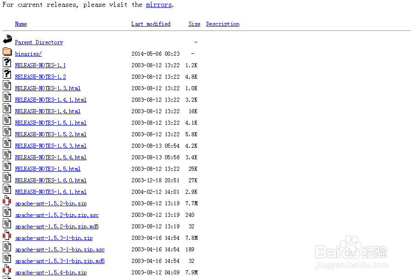Click the compressed-file icon beside apache-ant-1.5.2-bin.zip
This screenshot has height=279, width=411.
click(x=7, y=201)
